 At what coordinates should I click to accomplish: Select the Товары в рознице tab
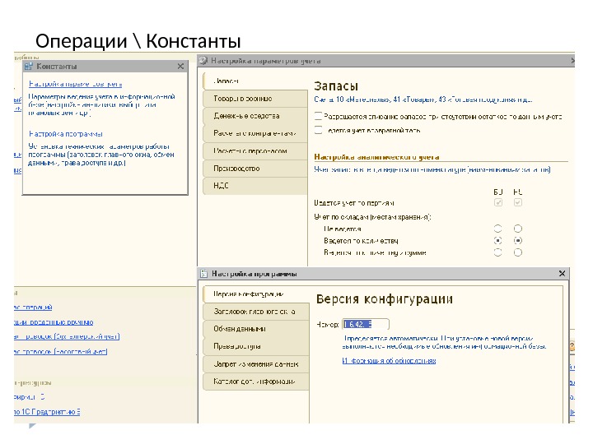point(255,99)
